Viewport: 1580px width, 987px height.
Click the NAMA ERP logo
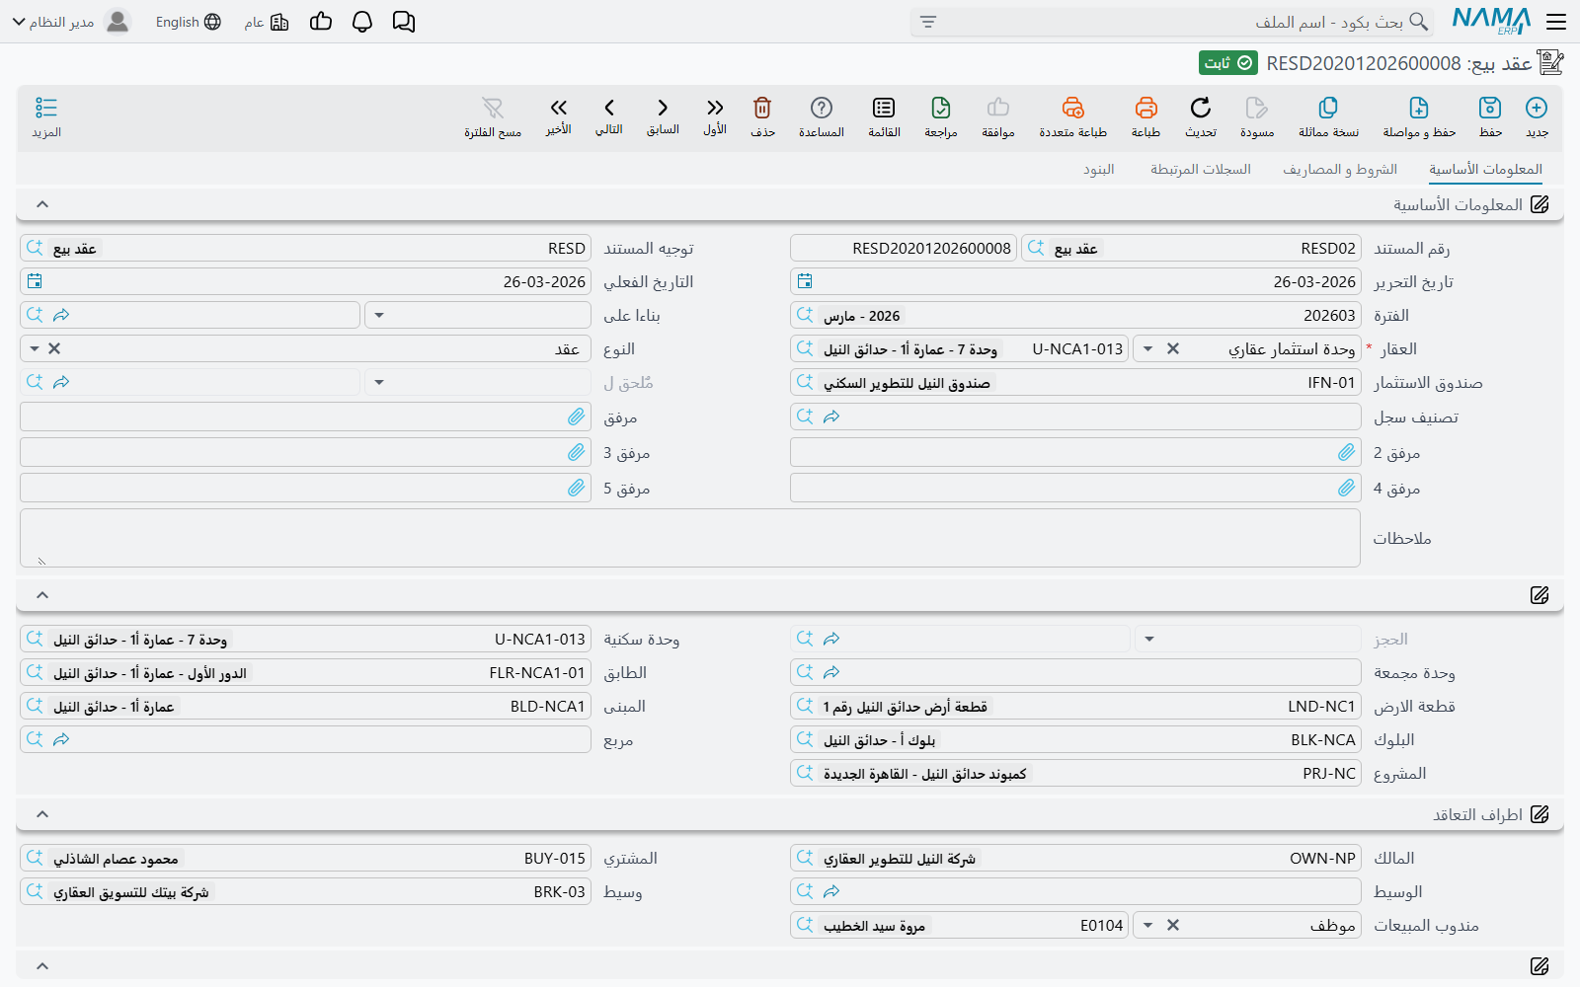coord(1491,21)
